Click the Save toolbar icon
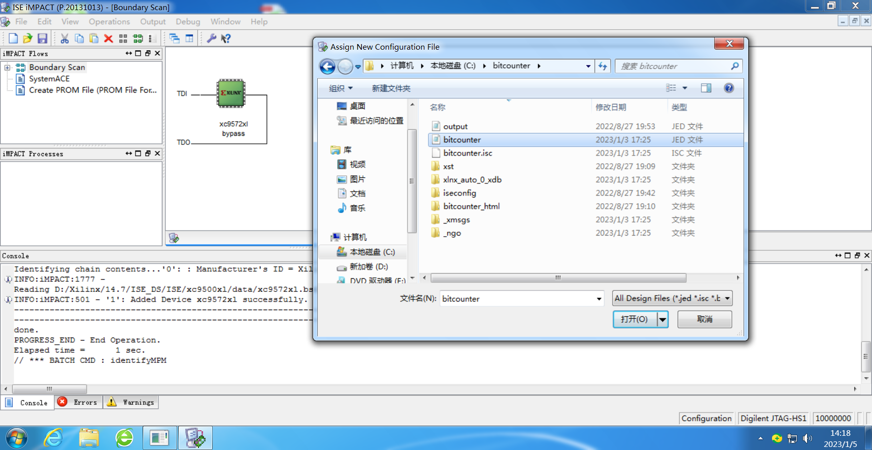 click(43, 39)
